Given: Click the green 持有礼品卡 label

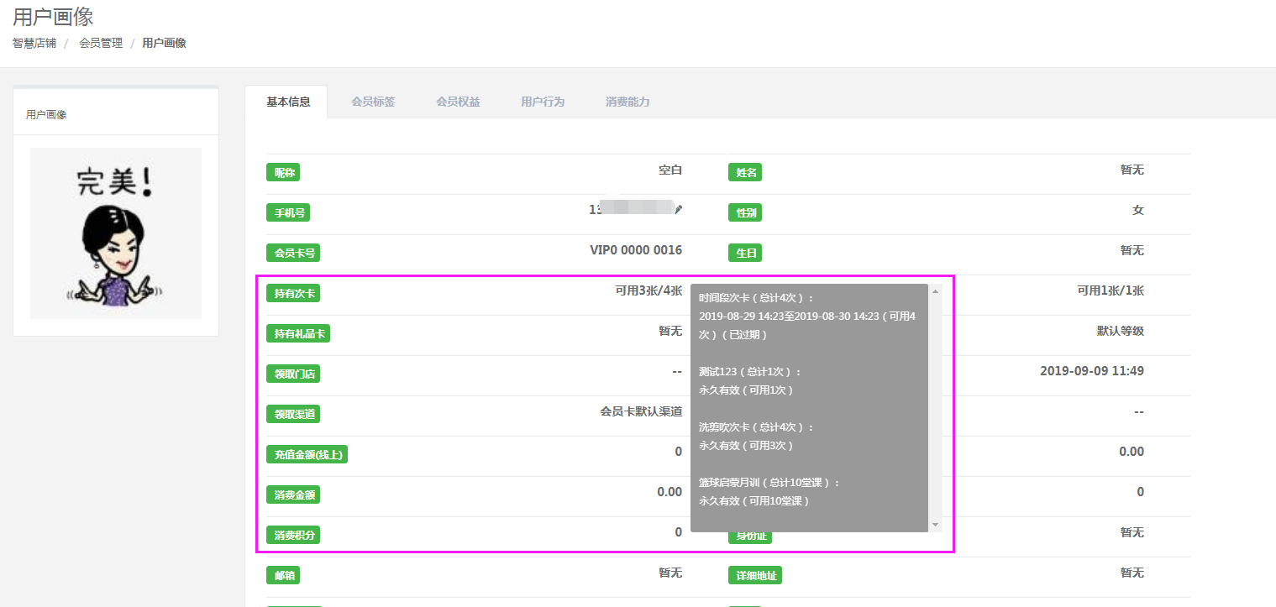Looking at the screenshot, I should [x=297, y=333].
